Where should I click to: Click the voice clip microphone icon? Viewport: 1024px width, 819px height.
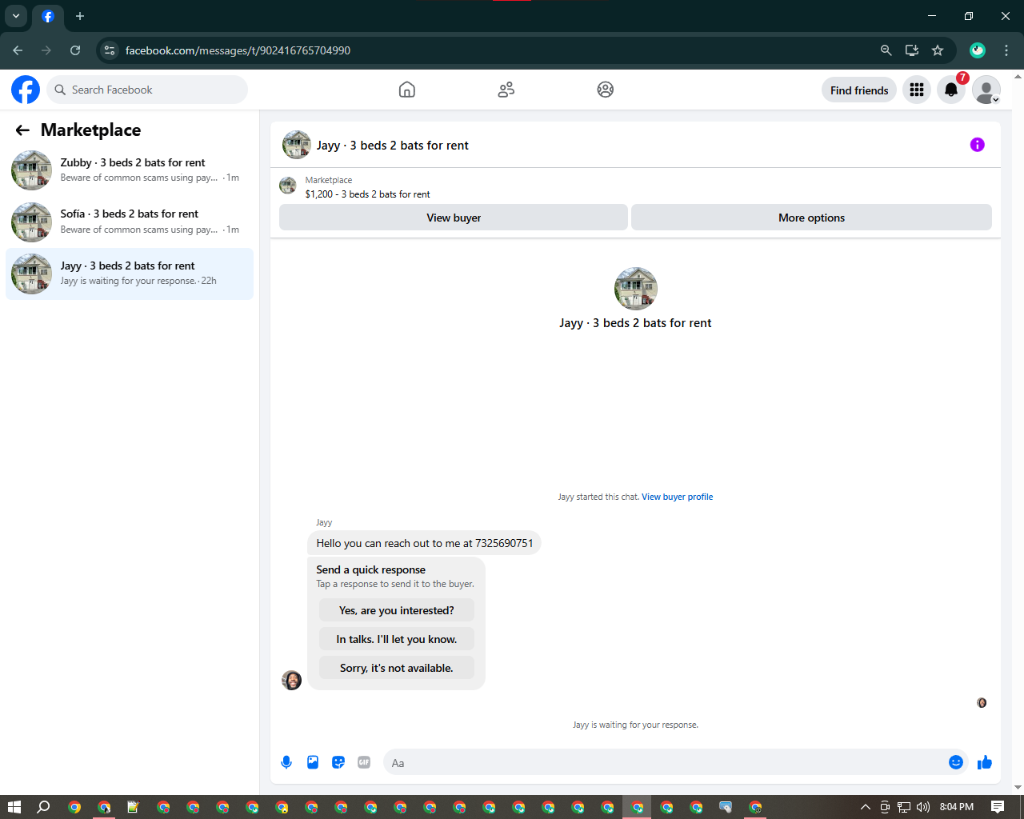coord(286,762)
